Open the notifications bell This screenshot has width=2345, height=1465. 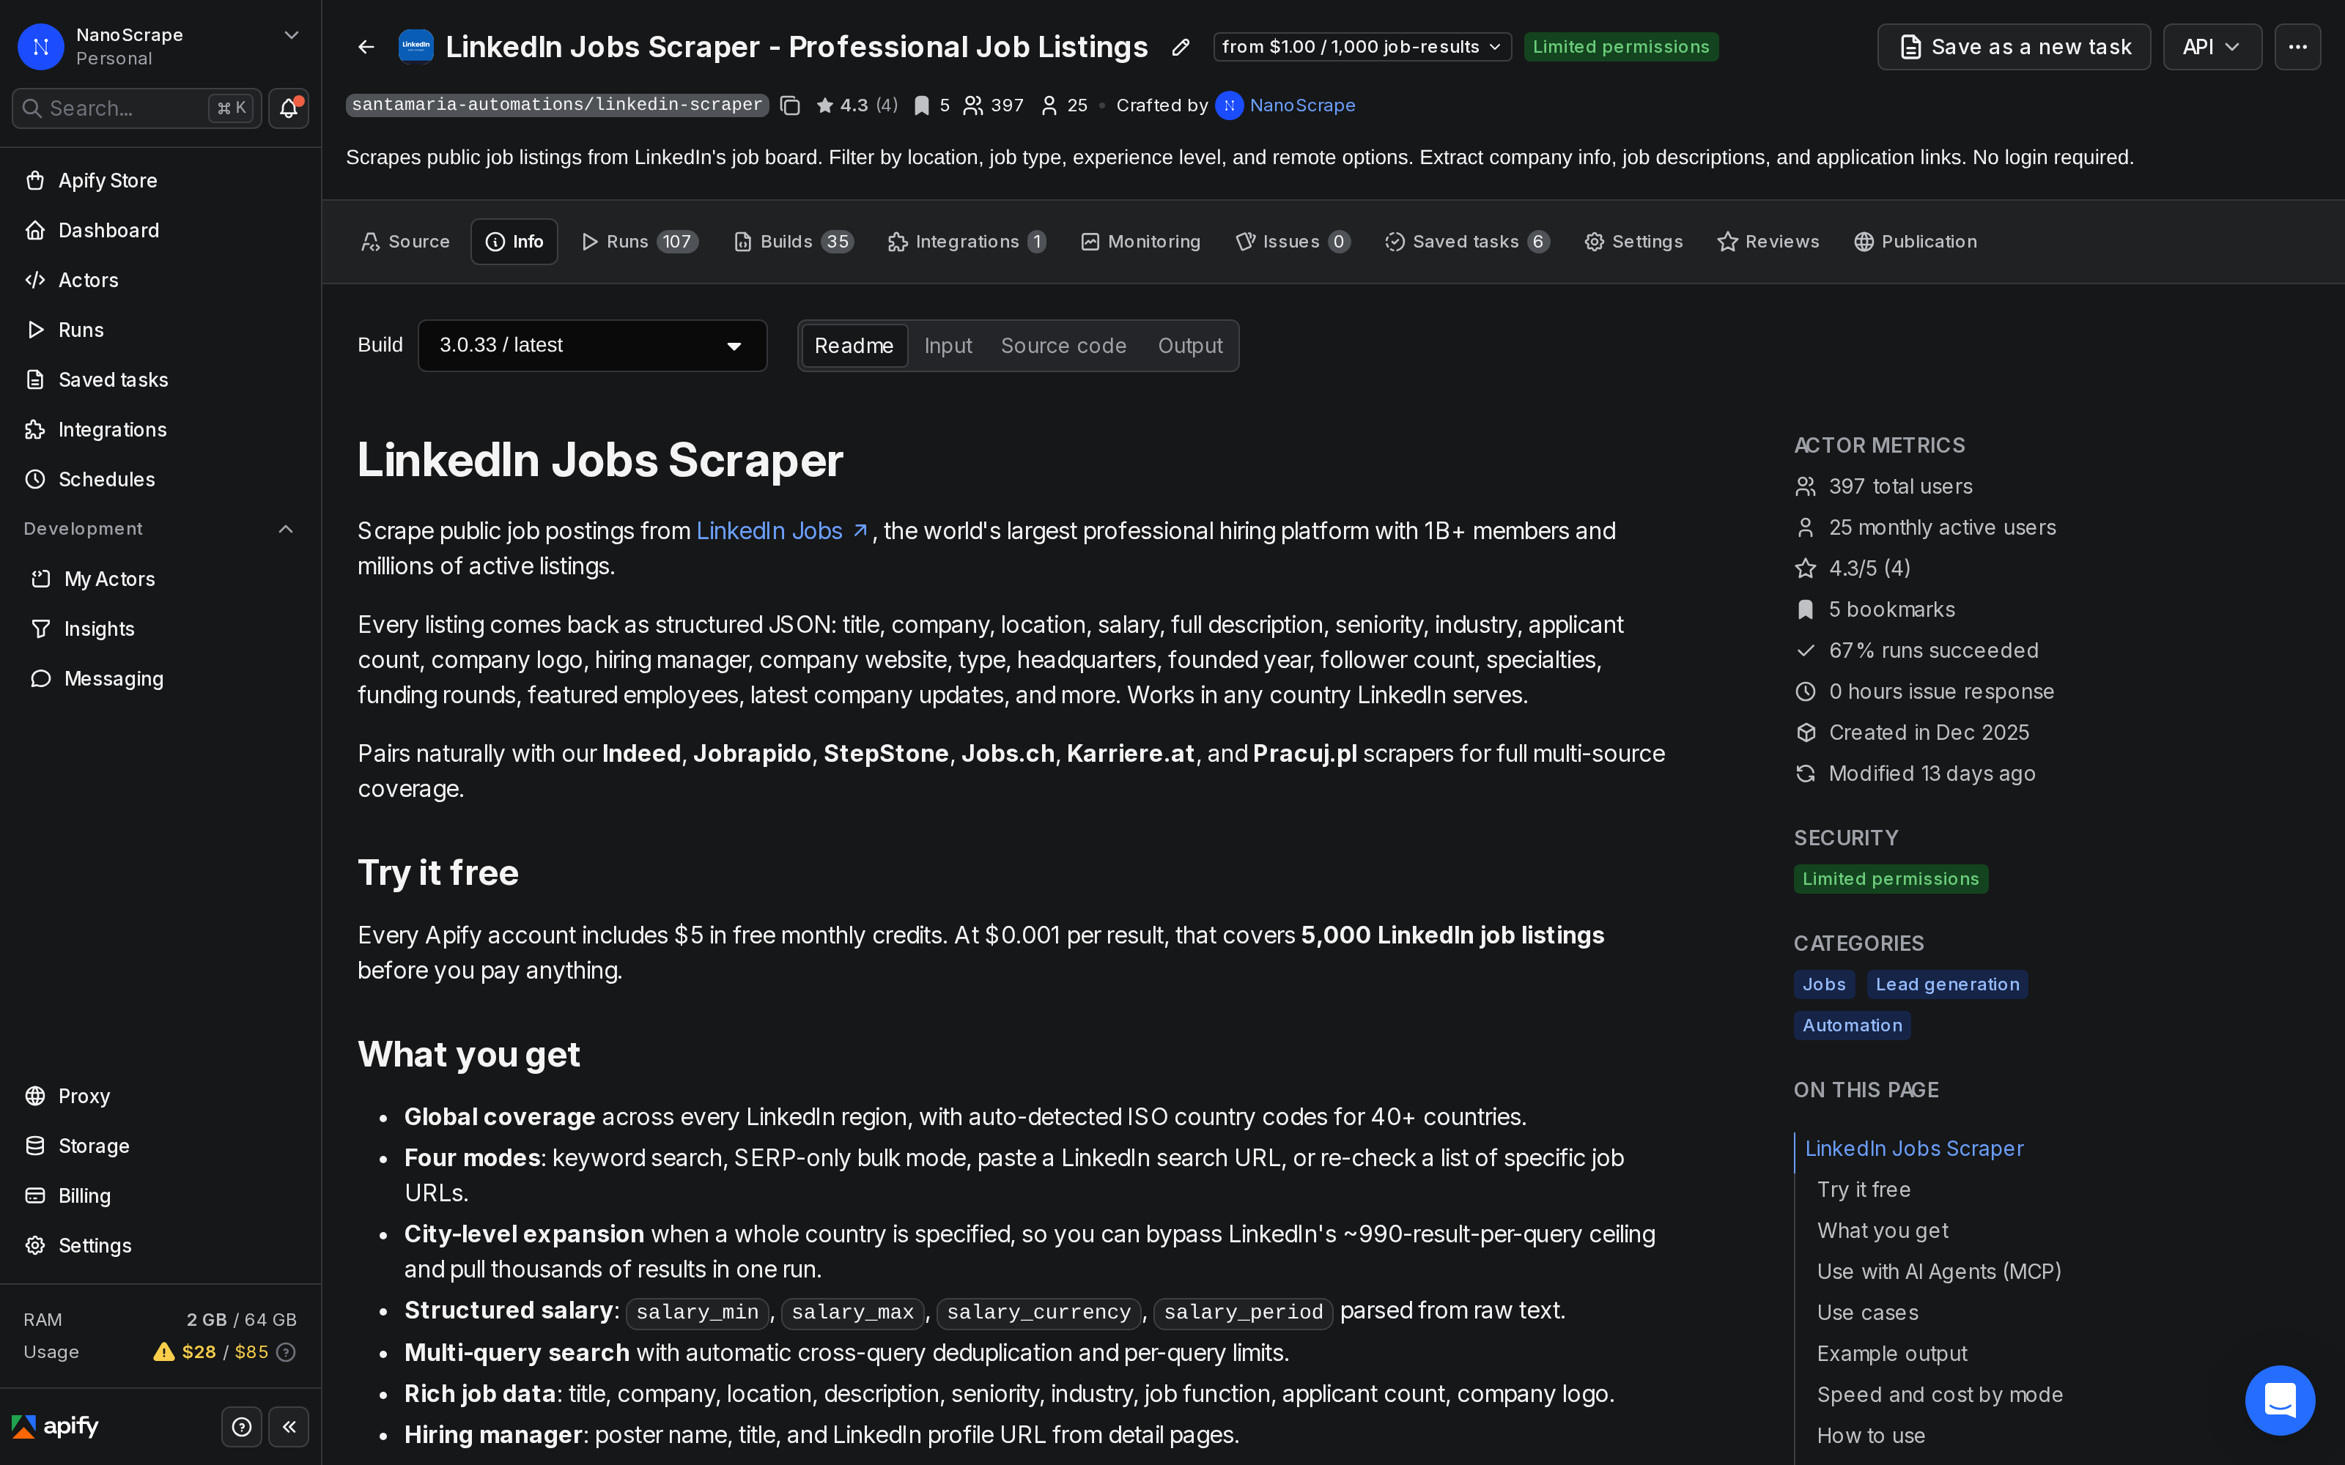[x=288, y=108]
